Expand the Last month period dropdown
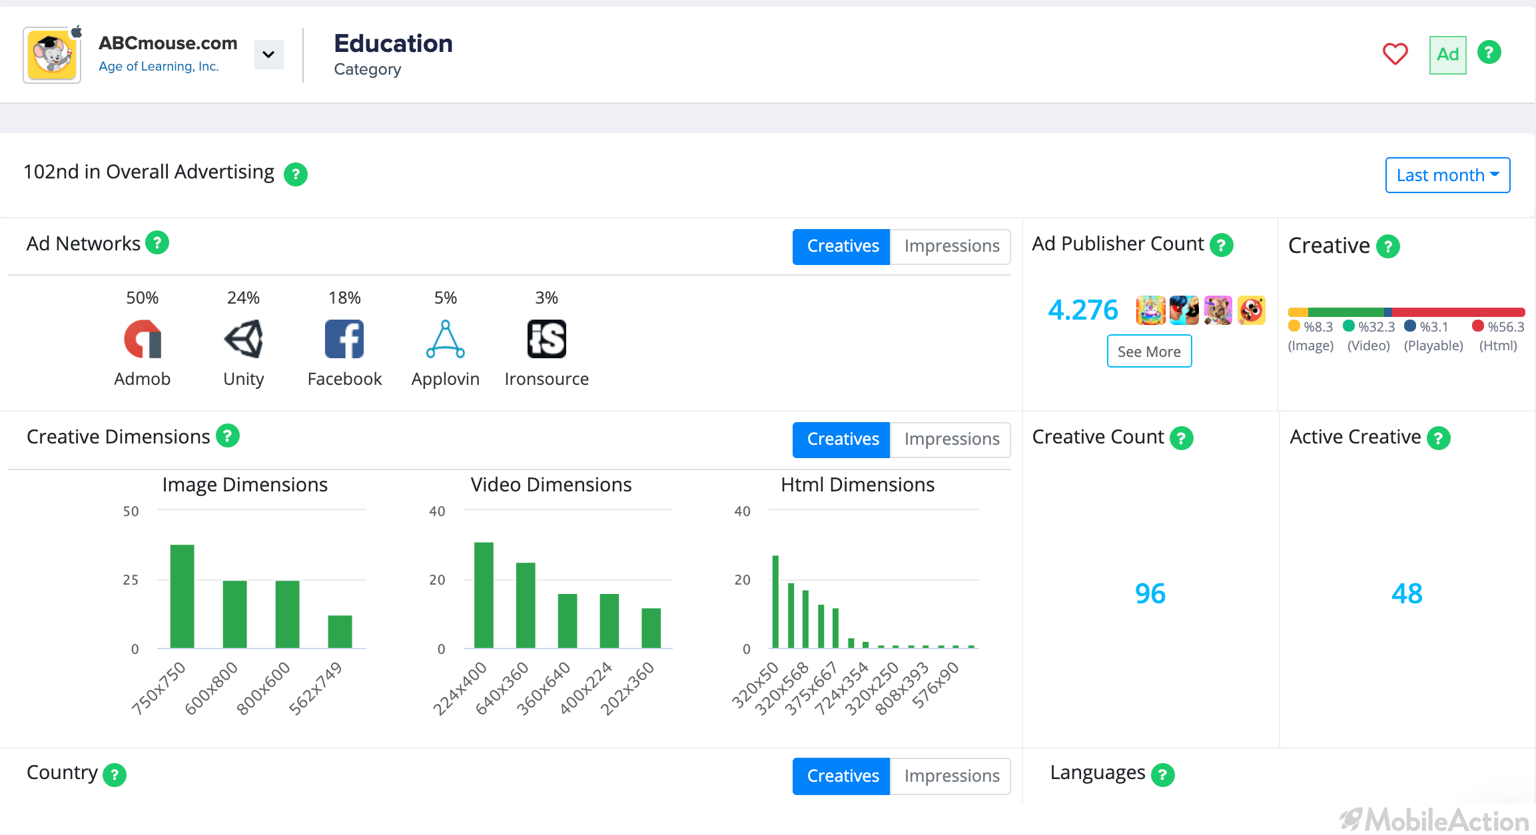Image resolution: width=1536 pixels, height=835 pixels. click(x=1447, y=175)
